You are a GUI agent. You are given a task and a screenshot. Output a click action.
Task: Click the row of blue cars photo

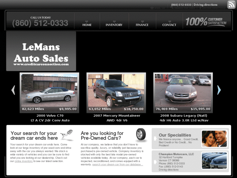click(x=214, y=161)
